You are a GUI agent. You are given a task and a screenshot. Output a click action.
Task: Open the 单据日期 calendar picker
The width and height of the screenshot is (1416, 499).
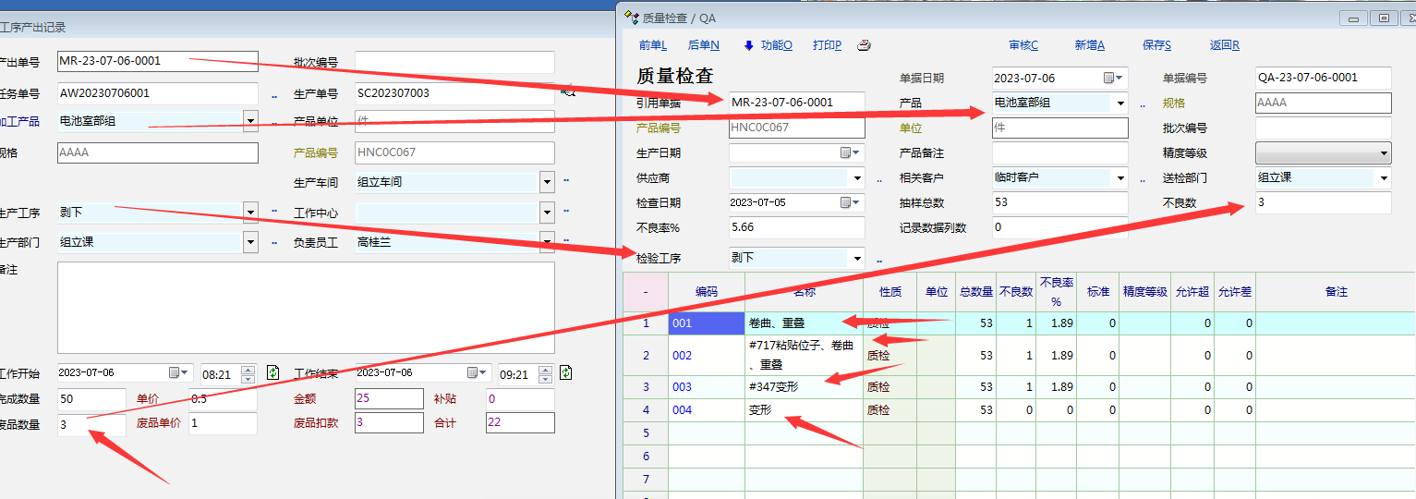(x=1112, y=78)
